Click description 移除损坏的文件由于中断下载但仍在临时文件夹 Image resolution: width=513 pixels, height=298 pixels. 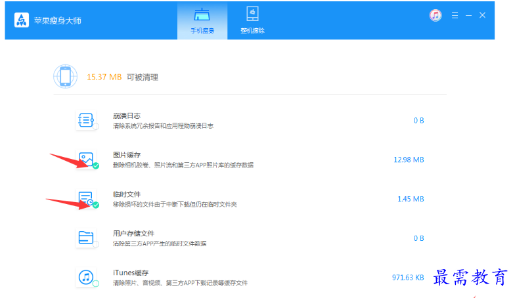(175, 204)
